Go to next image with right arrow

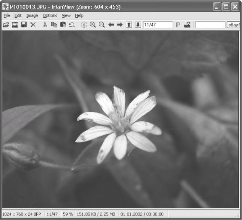(120, 25)
